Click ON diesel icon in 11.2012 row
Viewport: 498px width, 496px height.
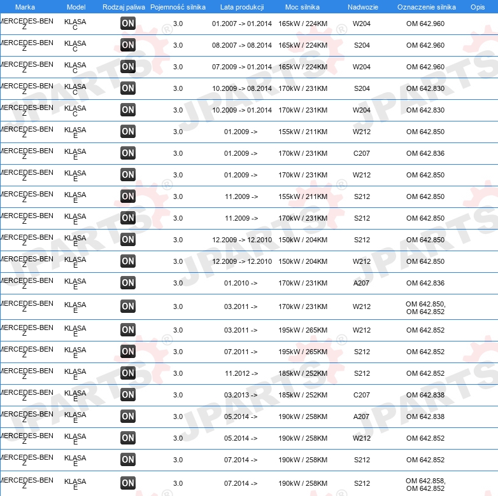click(128, 373)
